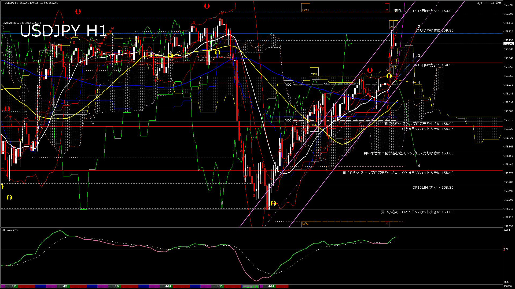Viewport: 515px width, 289px height.
Task: Click the 買い小さめ OP15日NYカット大きめ 158.00 label
Action: pos(417,212)
